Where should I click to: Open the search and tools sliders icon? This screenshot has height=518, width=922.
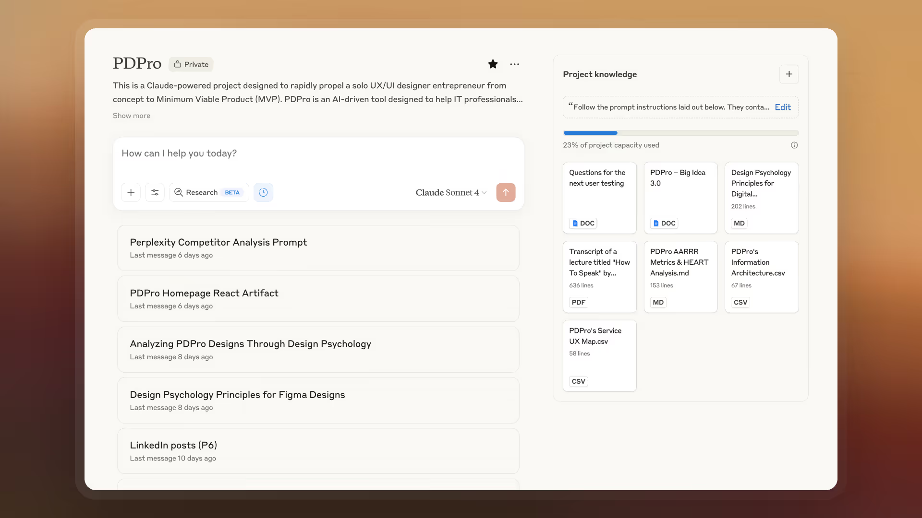[155, 192]
